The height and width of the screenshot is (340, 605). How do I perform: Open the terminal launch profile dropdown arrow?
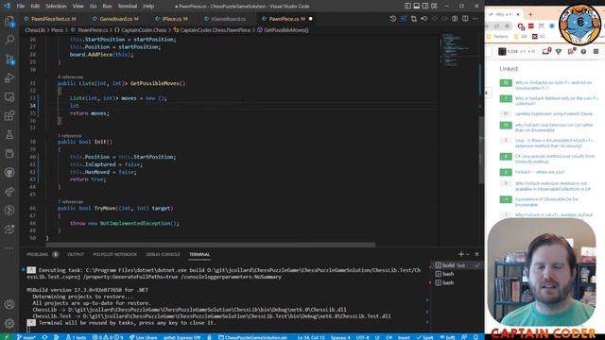click(468, 254)
